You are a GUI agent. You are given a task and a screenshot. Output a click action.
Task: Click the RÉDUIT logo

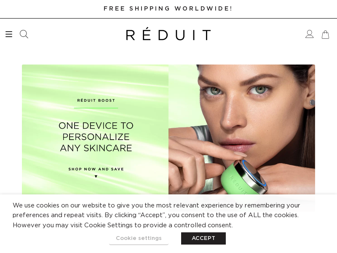tap(168, 34)
